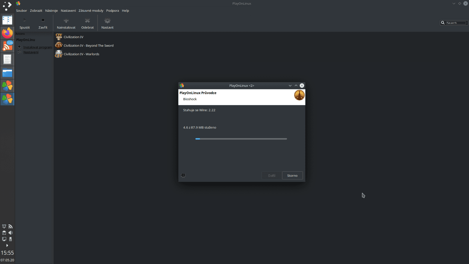
Task: Open the dual-pane file manager panel icon
Action: tap(7, 20)
